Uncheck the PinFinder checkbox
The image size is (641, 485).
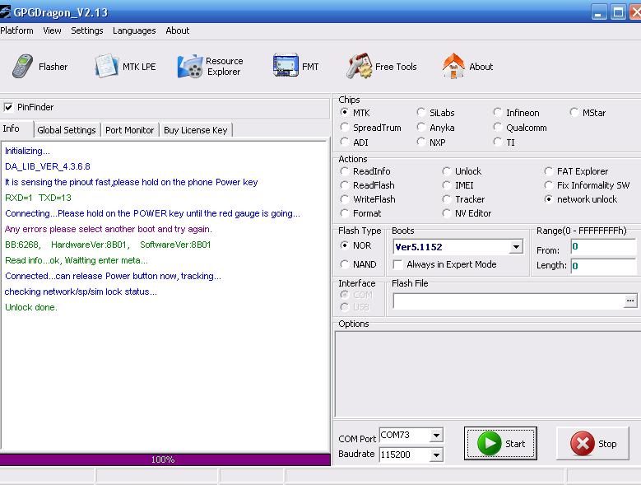coord(8,107)
